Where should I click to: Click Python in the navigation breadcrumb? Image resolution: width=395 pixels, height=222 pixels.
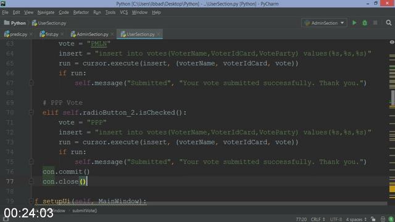coord(18,23)
